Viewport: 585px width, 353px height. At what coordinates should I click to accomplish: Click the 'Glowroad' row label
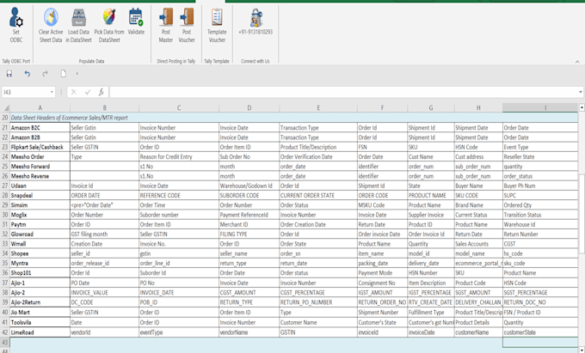pyautogui.click(x=40, y=234)
